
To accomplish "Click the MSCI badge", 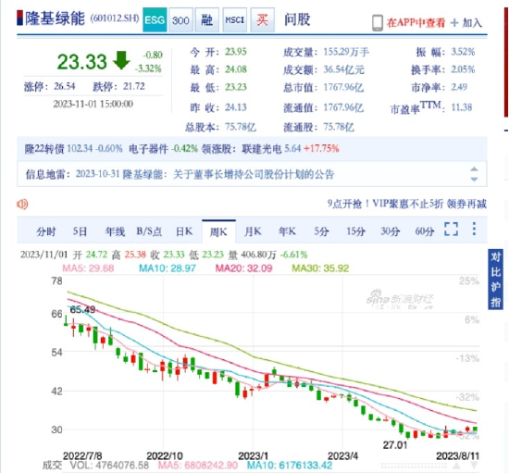I will coord(235,20).
